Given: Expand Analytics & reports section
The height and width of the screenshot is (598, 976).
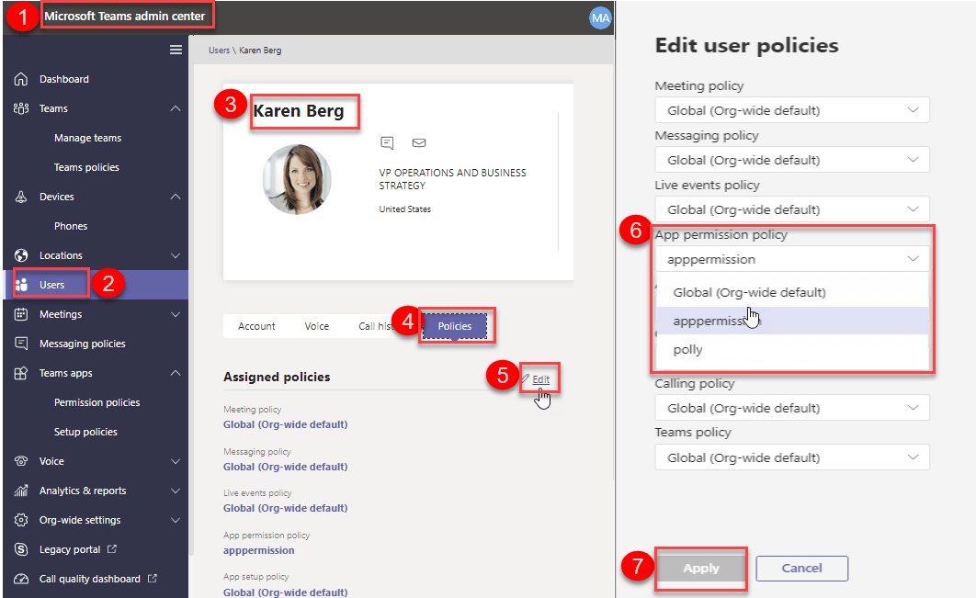Looking at the screenshot, I should tap(176, 491).
